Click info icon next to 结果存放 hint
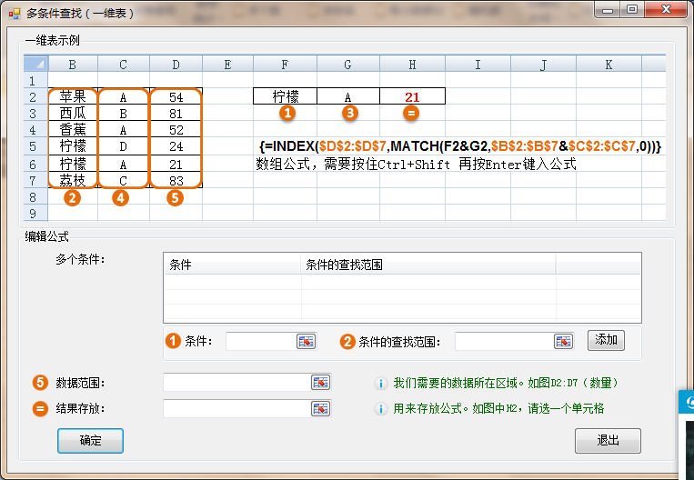Image resolution: width=694 pixels, height=480 pixels. pyautogui.click(x=381, y=409)
